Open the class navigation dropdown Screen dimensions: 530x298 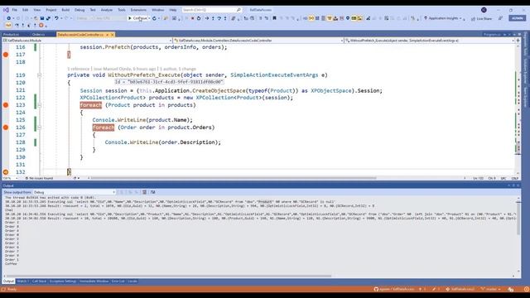pos(258,41)
